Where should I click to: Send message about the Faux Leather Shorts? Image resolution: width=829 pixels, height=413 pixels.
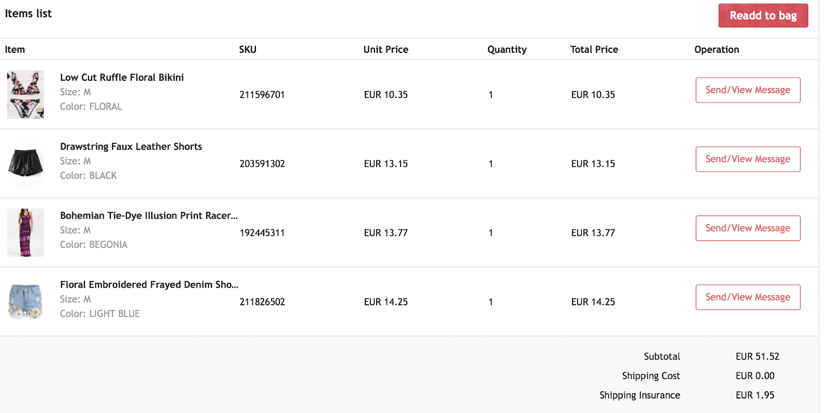(748, 159)
